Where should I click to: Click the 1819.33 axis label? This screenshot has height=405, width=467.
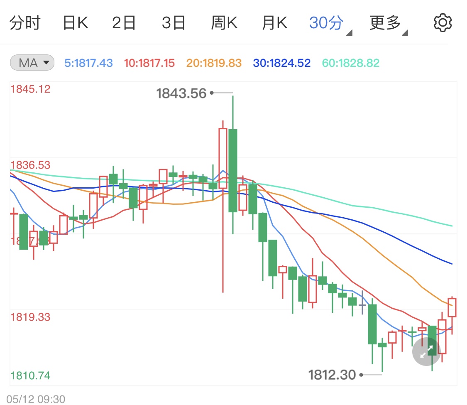click(x=30, y=317)
